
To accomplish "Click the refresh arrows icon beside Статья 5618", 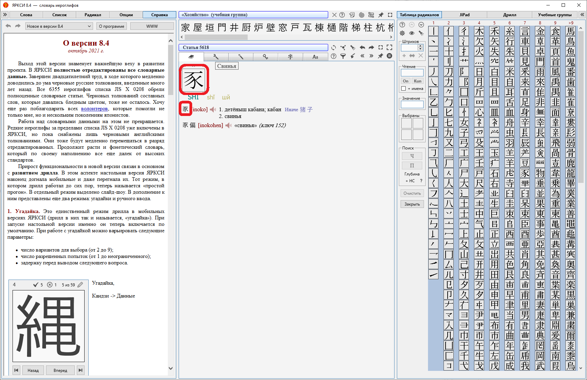I will 334,48.
